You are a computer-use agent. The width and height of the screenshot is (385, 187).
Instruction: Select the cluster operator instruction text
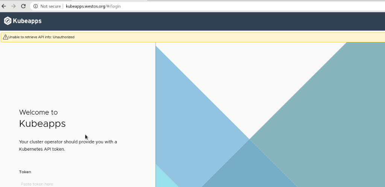(68, 145)
